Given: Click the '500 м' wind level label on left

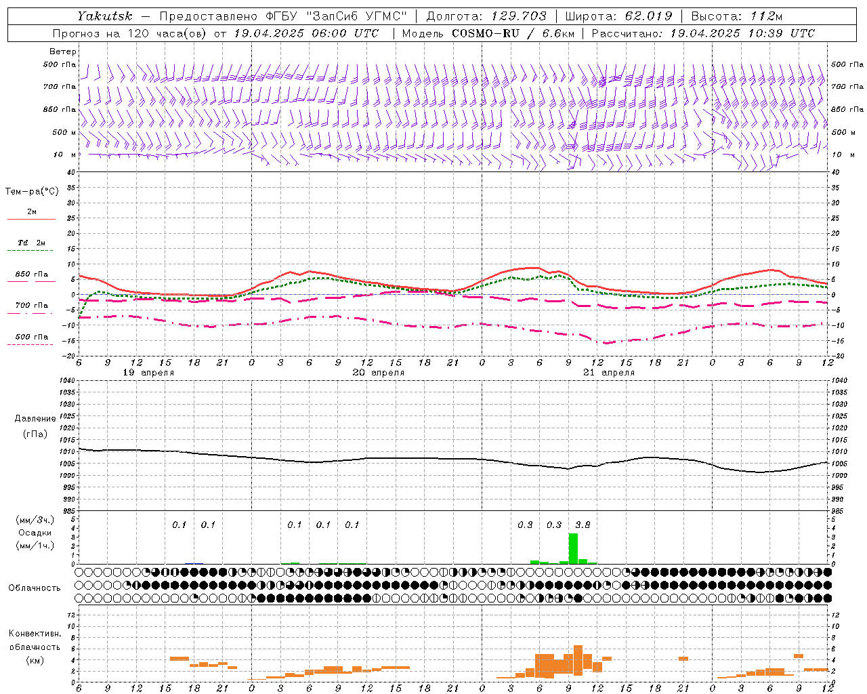Looking at the screenshot, I should point(64,133).
